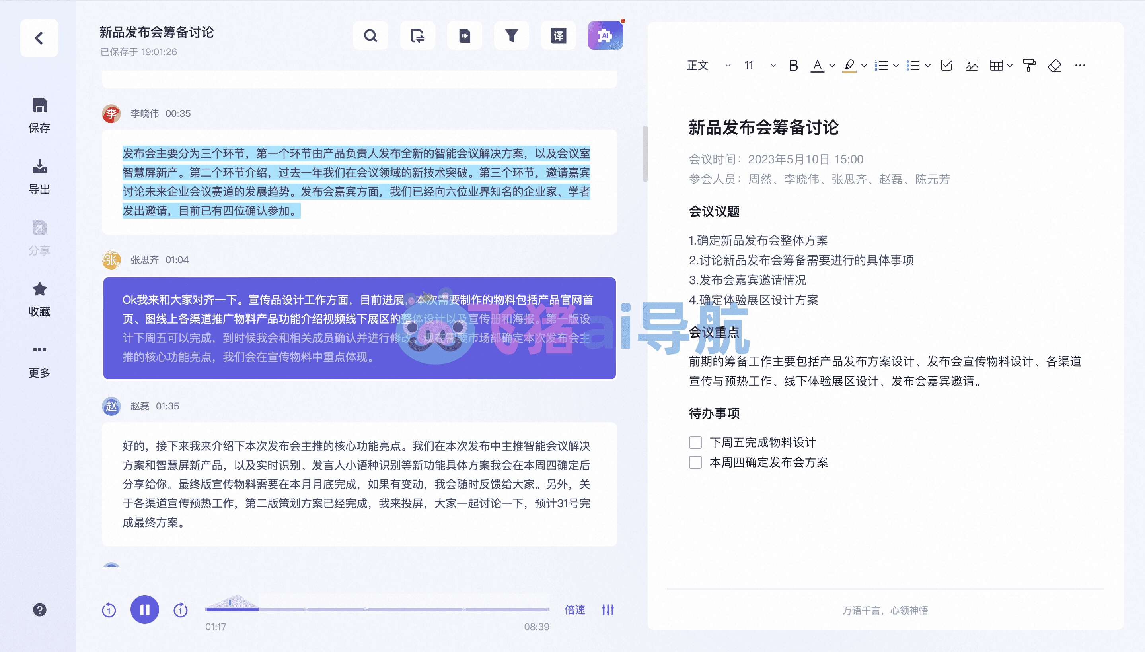This screenshot has width=1145, height=652.
Task: Click the 倍速 playback speed button
Action: click(x=575, y=609)
